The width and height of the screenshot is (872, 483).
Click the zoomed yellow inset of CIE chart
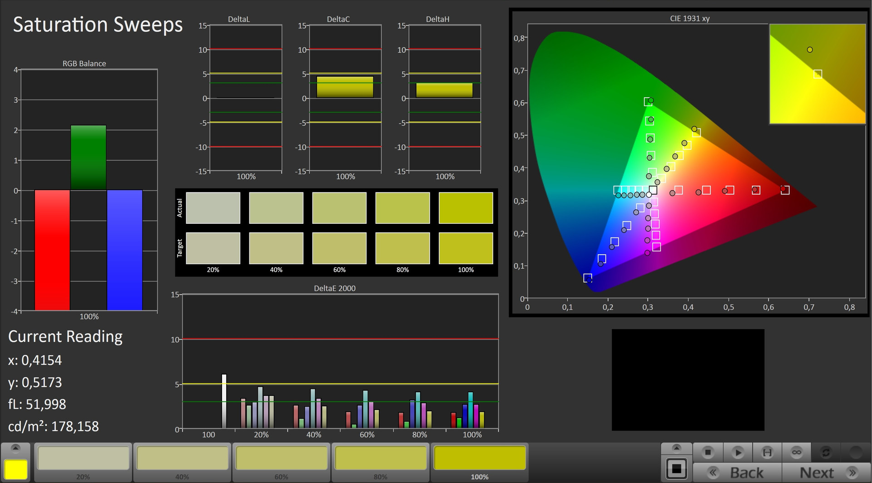point(817,74)
